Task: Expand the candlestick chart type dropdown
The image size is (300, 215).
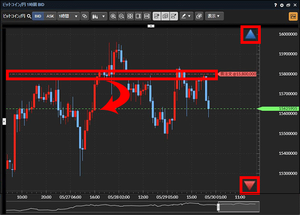Action: pyautogui.click(x=98, y=16)
